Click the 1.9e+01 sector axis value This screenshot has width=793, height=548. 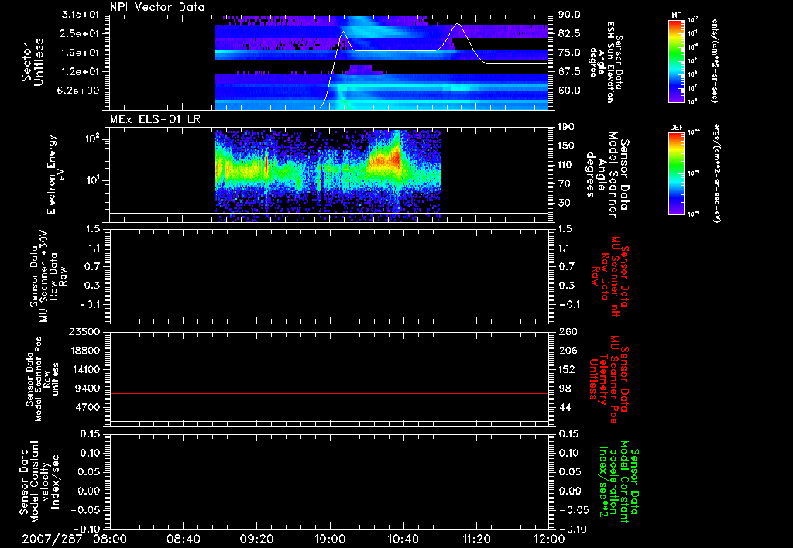[81, 53]
